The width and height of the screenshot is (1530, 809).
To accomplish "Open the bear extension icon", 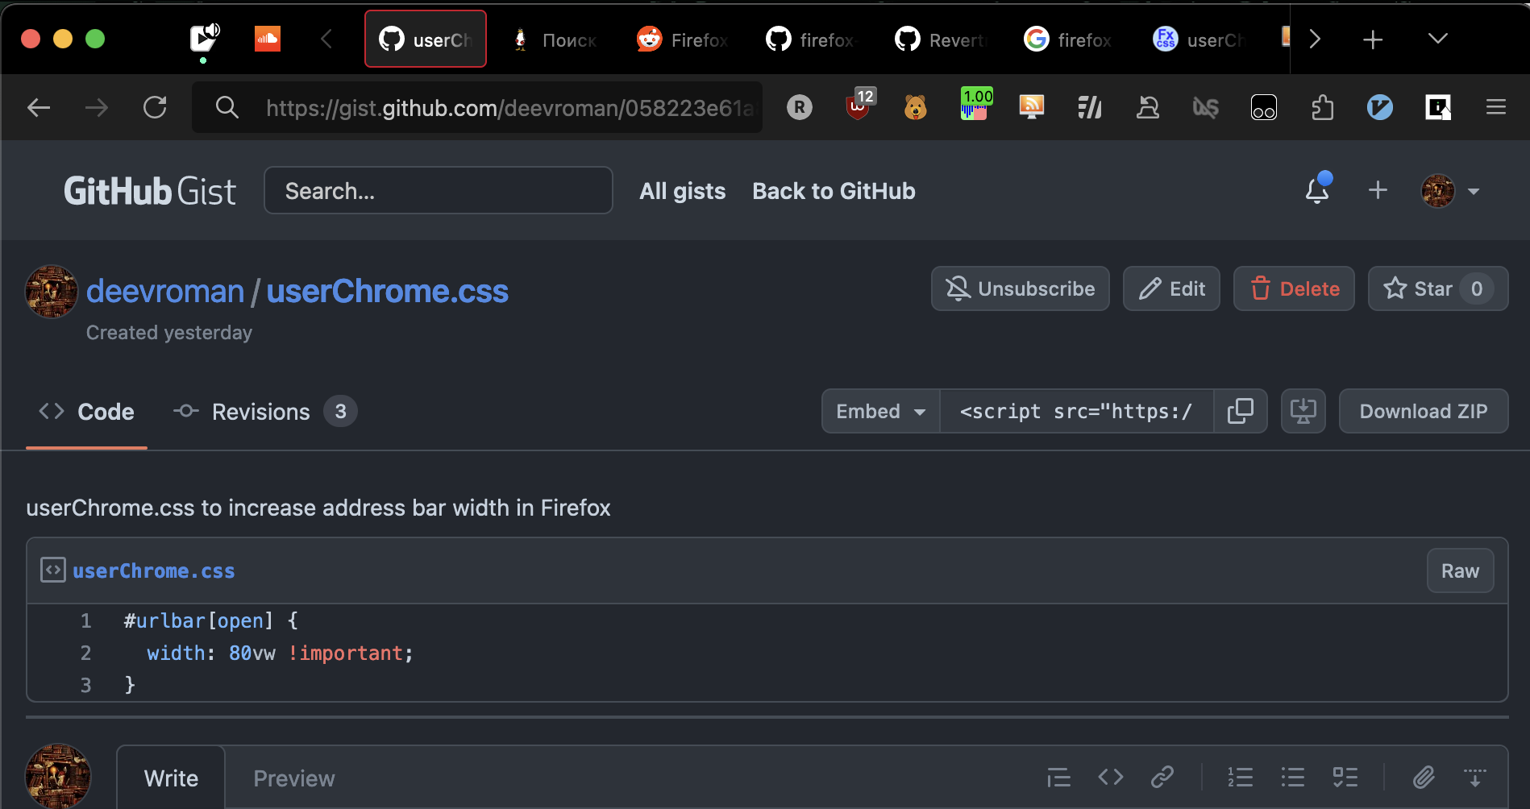I will click(916, 107).
